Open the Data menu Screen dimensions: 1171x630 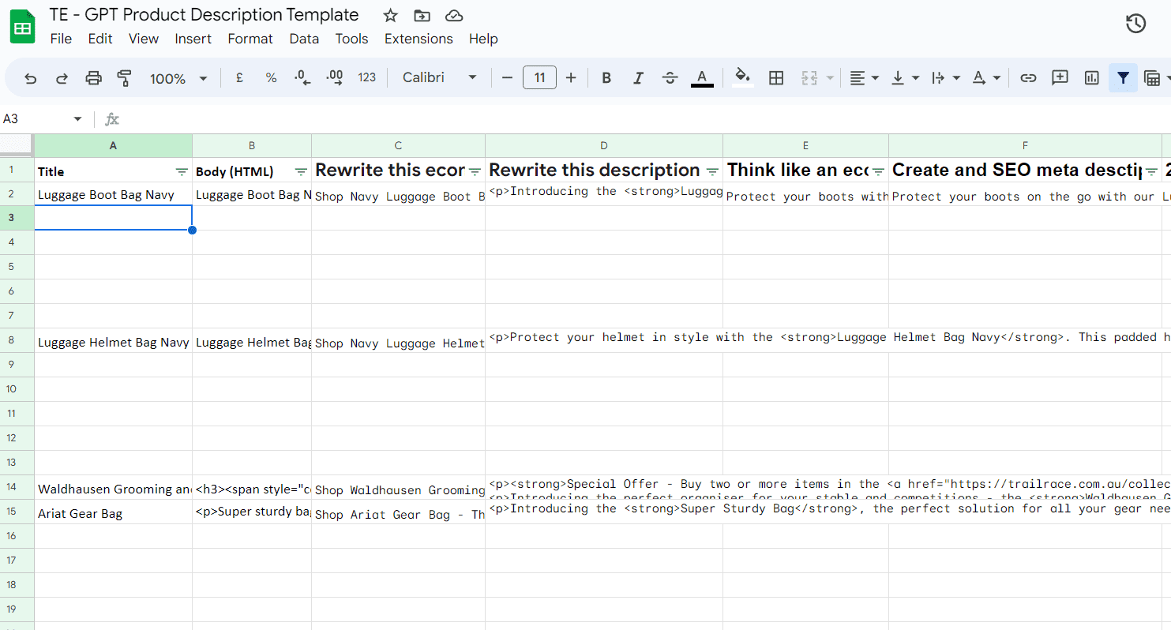(x=304, y=39)
